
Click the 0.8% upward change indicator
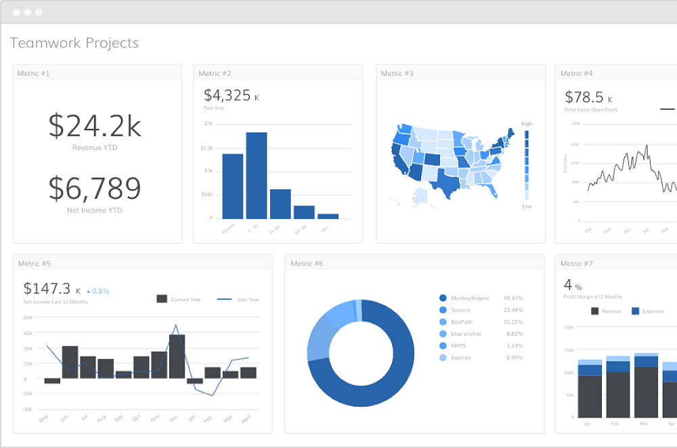tap(97, 291)
